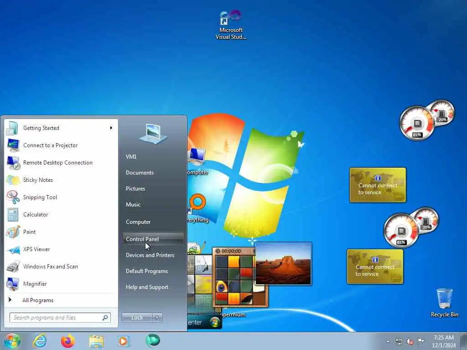
Task: Launch Connect to a Projector
Action: [62, 145]
